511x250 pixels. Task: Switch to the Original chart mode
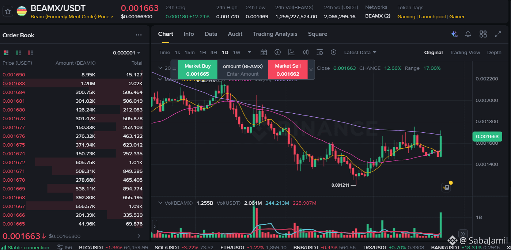point(433,52)
